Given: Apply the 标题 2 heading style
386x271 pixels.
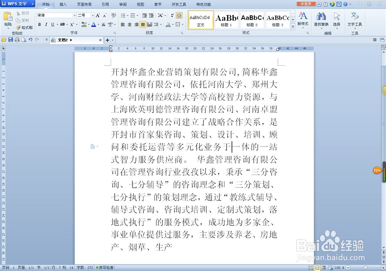Looking at the screenshot, I should [252, 20].
